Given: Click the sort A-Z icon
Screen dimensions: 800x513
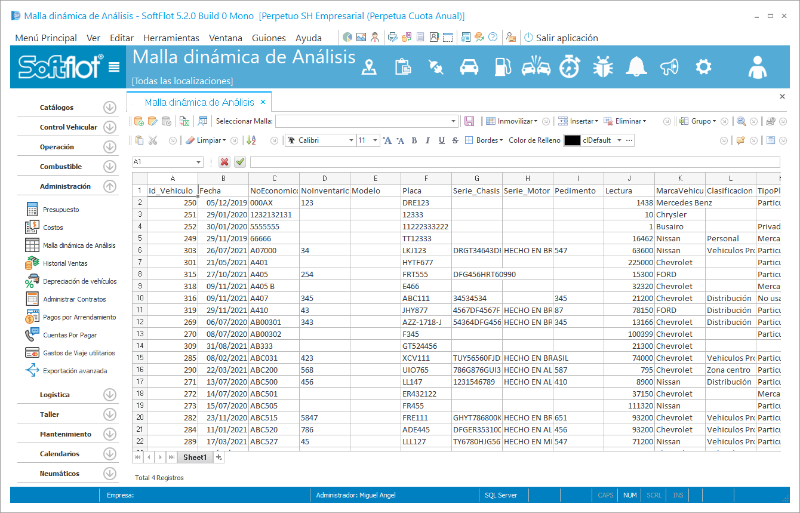Looking at the screenshot, I should [251, 140].
